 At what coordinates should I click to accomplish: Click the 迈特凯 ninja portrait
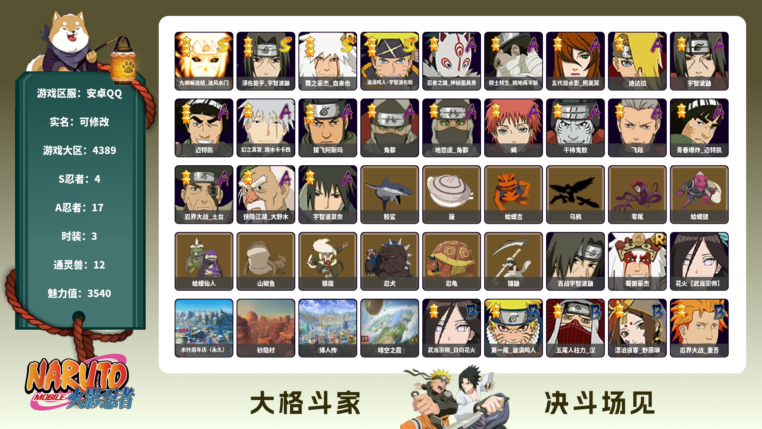click(204, 128)
